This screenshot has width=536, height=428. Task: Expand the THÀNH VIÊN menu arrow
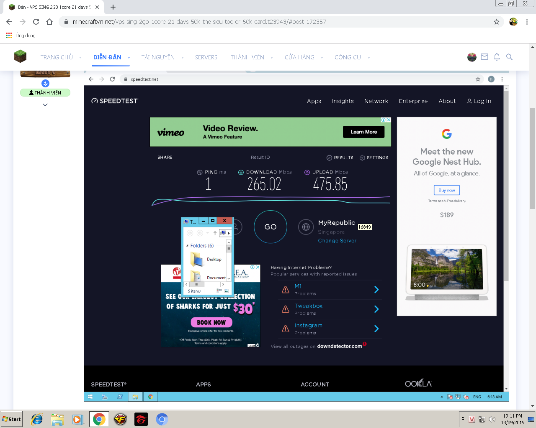point(272,58)
